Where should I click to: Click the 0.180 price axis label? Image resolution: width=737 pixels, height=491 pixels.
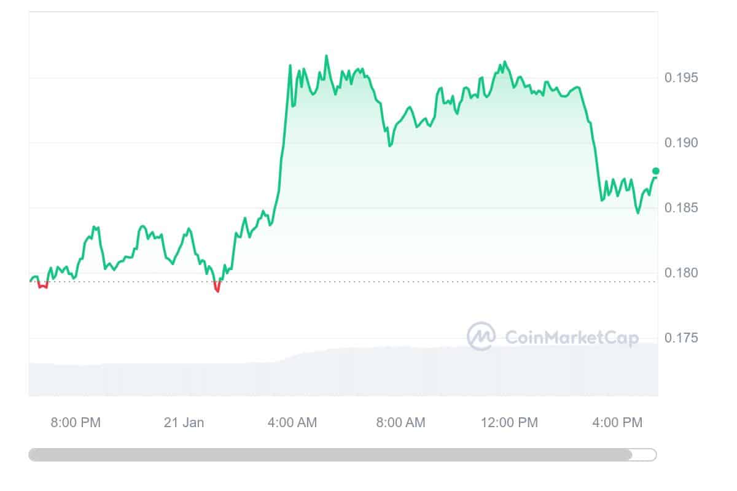click(x=680, y=273)
